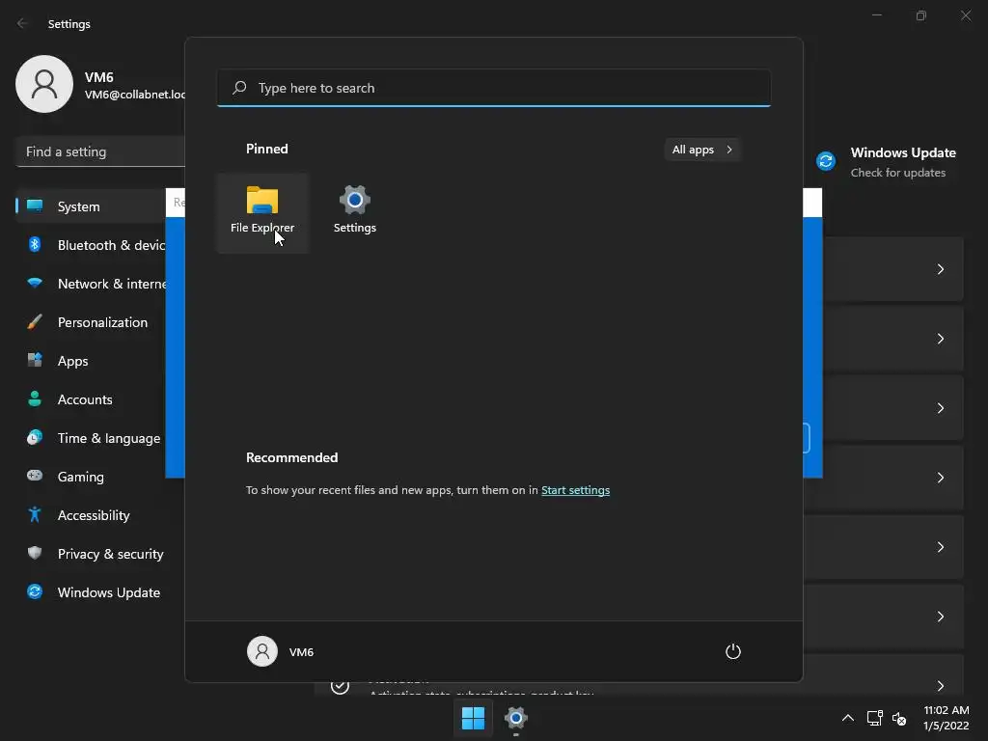Open the pinned Settings app
The height and width of the screenshot is (741, 988).
[355, 212]
